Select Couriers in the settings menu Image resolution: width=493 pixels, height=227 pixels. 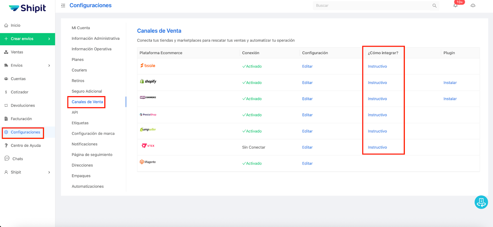(x=79, y=70)
